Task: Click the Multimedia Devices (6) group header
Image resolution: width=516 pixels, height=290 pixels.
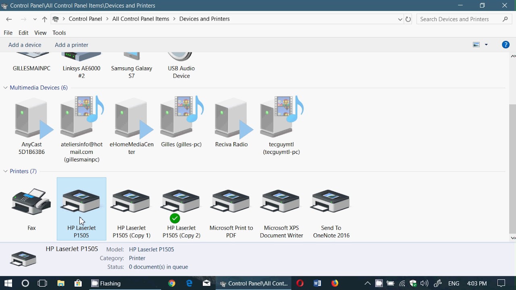Action: 39,87
